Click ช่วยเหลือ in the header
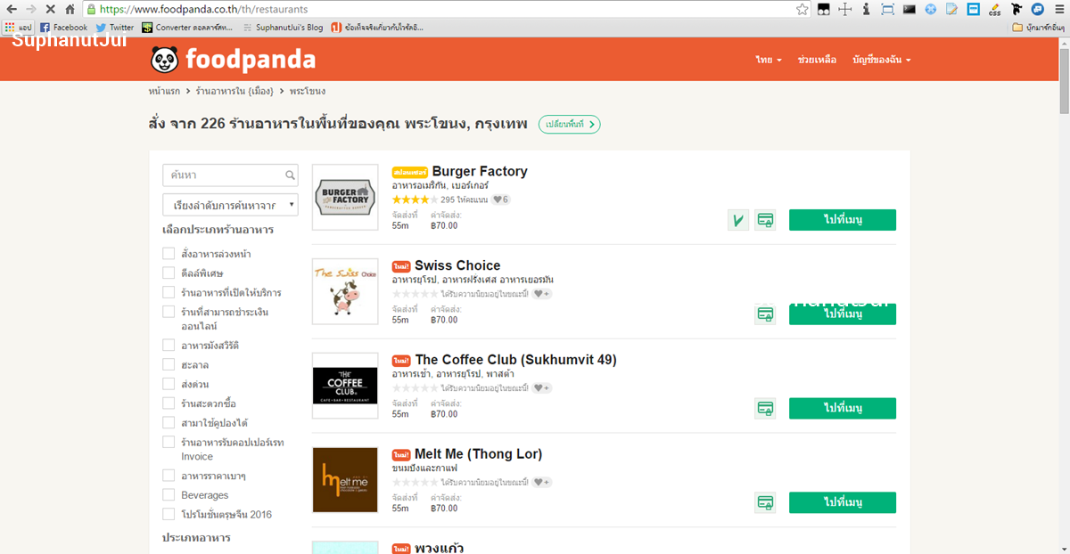Image resolution: width=1070 pixels, height=554 pixels. click(817, 60)
